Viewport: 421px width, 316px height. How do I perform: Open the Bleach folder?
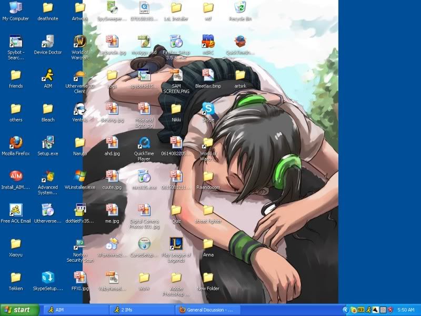pos(48,112)
